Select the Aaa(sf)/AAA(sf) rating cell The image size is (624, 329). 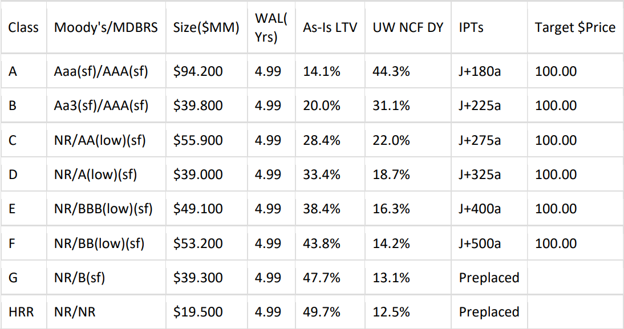point(102,71)
